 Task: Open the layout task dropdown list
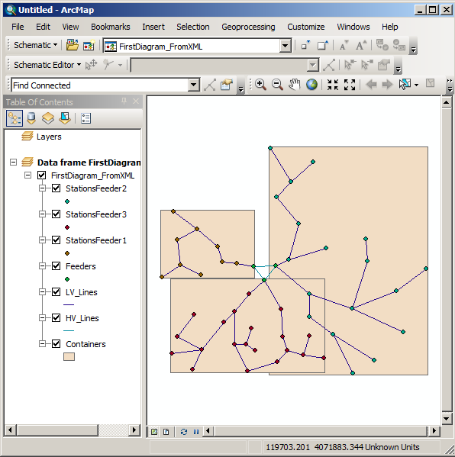pos(313,66)
